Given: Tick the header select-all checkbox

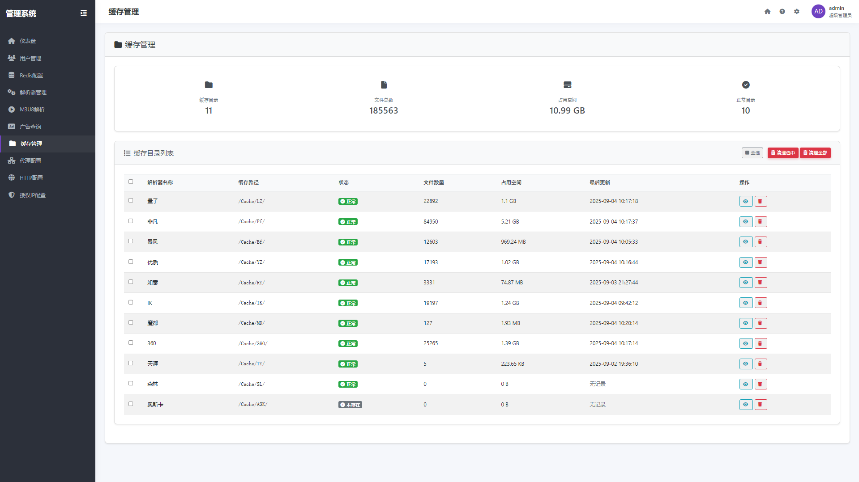Looking at the screenshot, I should click(x=131, y=182).
